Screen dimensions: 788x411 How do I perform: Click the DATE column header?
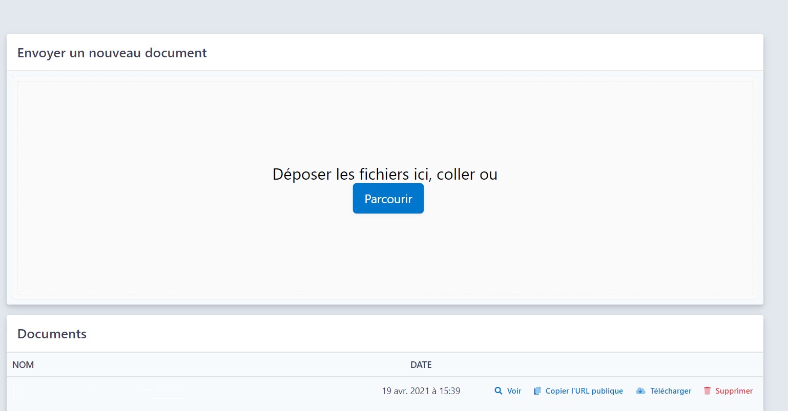coord(421,365)
